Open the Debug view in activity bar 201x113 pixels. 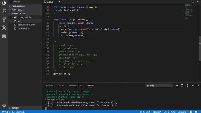pos(4,28)
